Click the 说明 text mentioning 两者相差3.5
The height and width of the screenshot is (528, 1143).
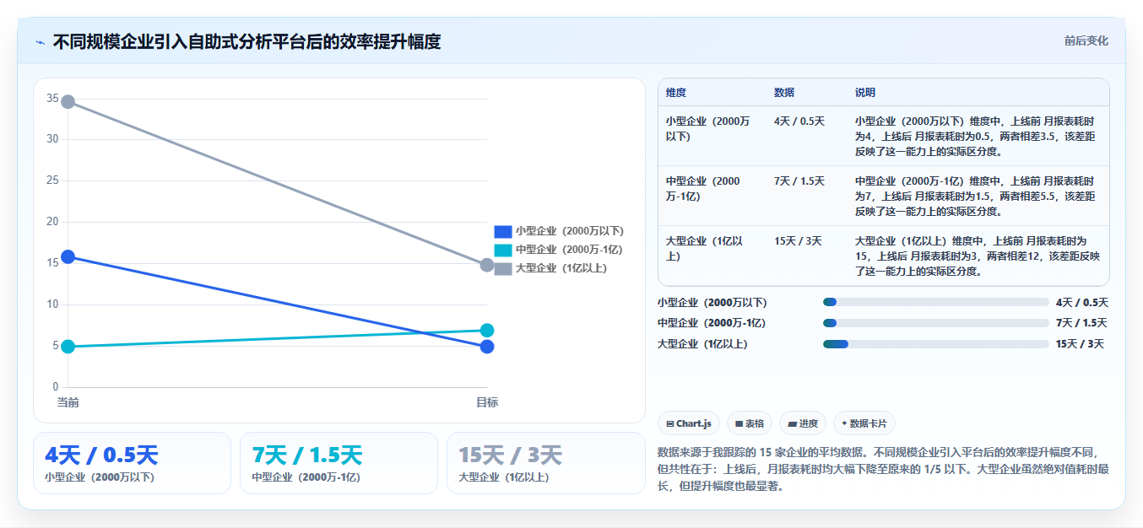(976, 137)
